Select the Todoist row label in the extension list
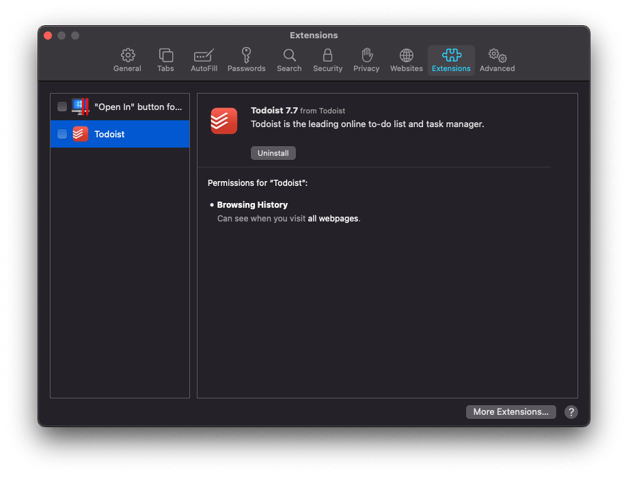Screen dimensions: 628x477 (x=109, y=134)
